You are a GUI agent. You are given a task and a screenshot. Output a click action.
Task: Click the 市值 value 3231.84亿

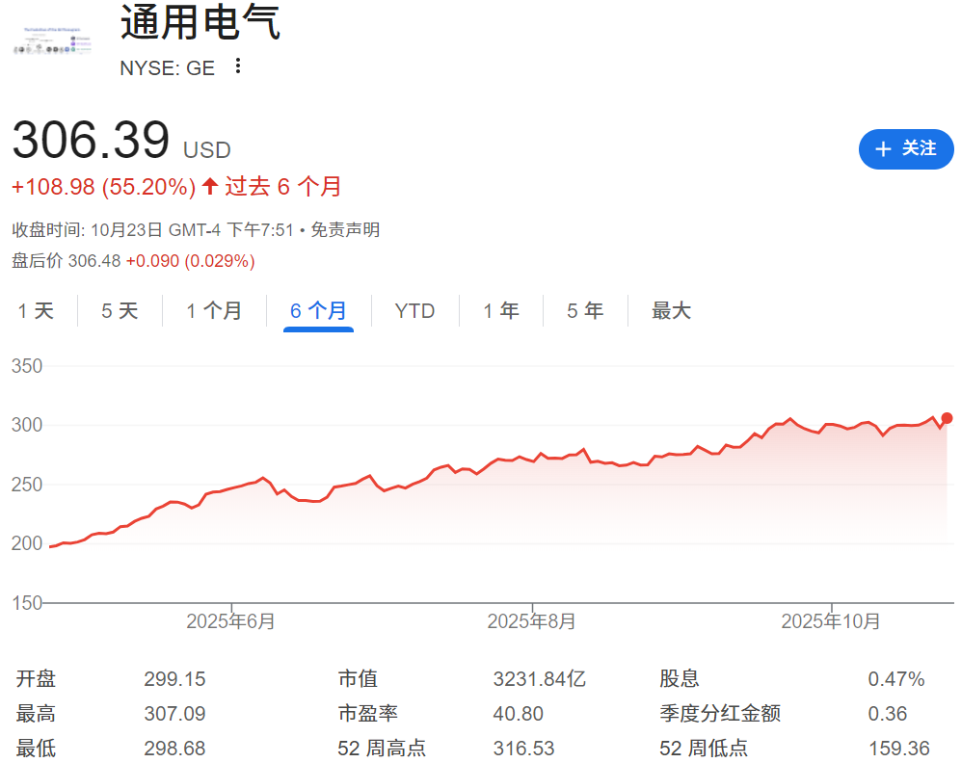(539, 679)
